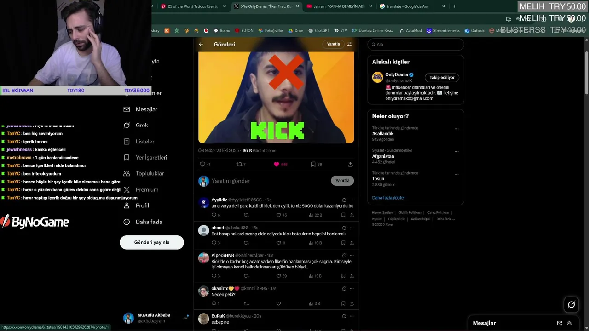The height and width of the screenshot is (331, 589).
Task: Open the kick post image thumbnail
Action: click(x=276, y=97)
